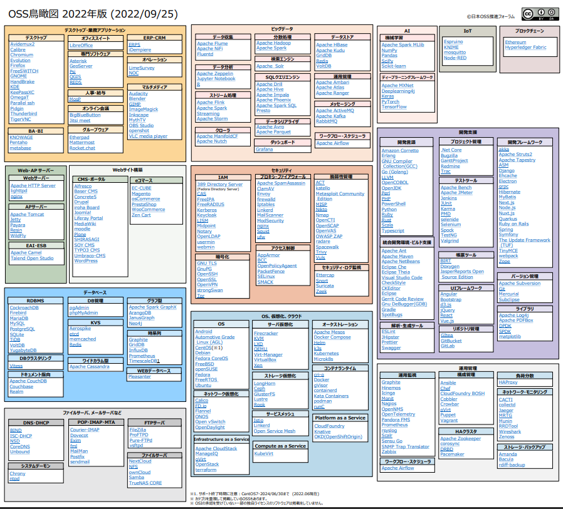
Task: Click the Selenium link
Action: (x=451, y=225)
